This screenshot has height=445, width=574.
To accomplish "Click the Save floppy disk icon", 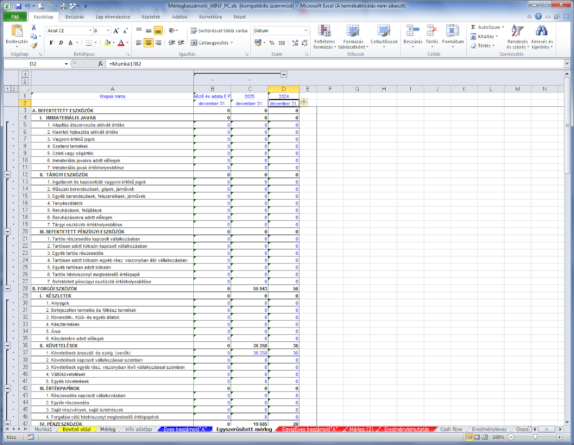I will tap(18, 6).
